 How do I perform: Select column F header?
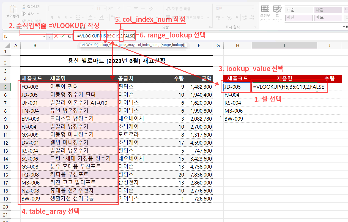click(199, 45)
